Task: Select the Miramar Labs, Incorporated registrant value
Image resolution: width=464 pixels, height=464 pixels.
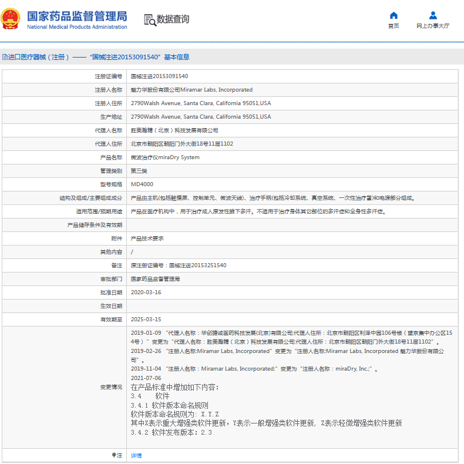Action: coord(191,90)
